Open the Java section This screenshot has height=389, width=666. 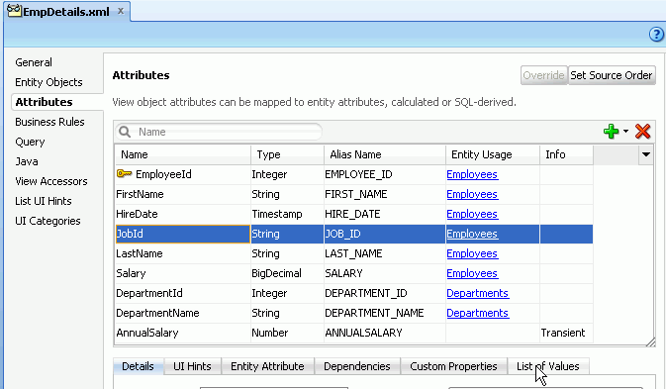(x=27, y=161)
